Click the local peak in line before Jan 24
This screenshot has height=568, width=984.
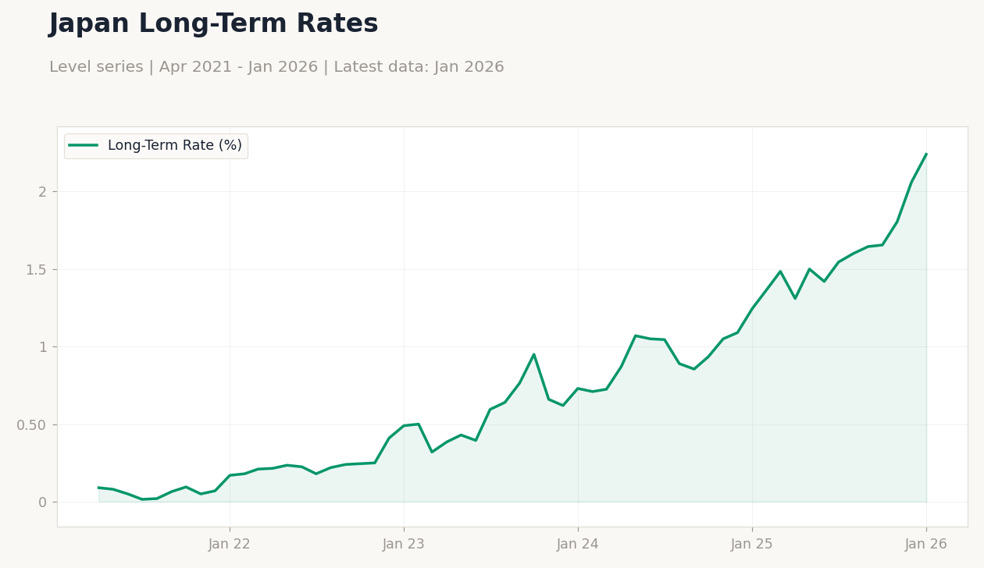[534, 354]
